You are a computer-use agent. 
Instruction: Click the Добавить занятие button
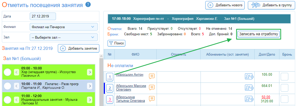(x=78, y=48)
